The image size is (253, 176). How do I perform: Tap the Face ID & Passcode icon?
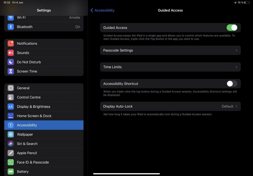[x=11, y=162]
